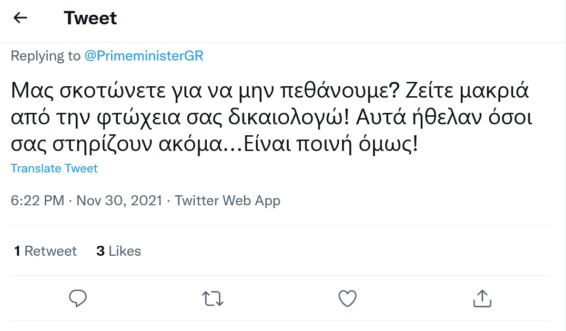Show the '3 Likes' list
The width and height of the screenshot is (566, 331).
119,251
